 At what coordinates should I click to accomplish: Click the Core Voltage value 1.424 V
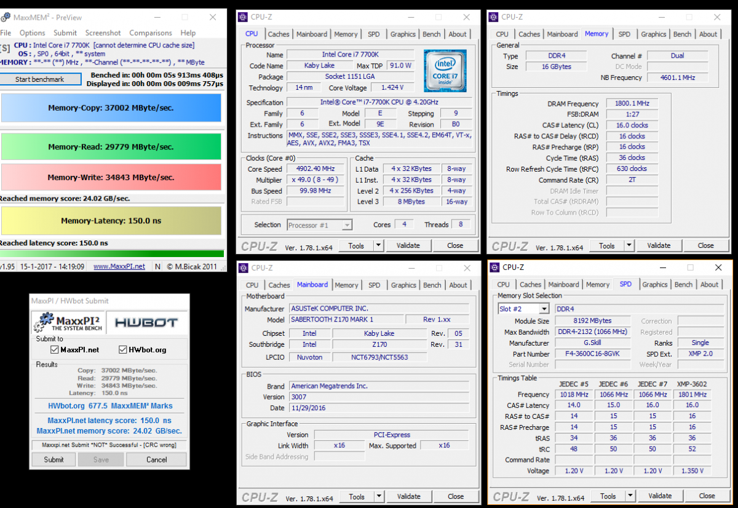391,88
